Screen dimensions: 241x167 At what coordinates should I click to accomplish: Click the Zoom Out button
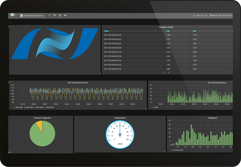pyautogui.click(x=200, y=16)
